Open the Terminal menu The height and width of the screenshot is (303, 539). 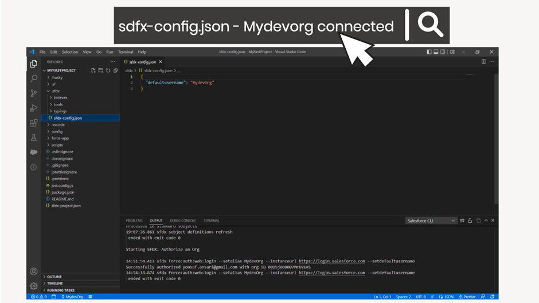[126, 52]
